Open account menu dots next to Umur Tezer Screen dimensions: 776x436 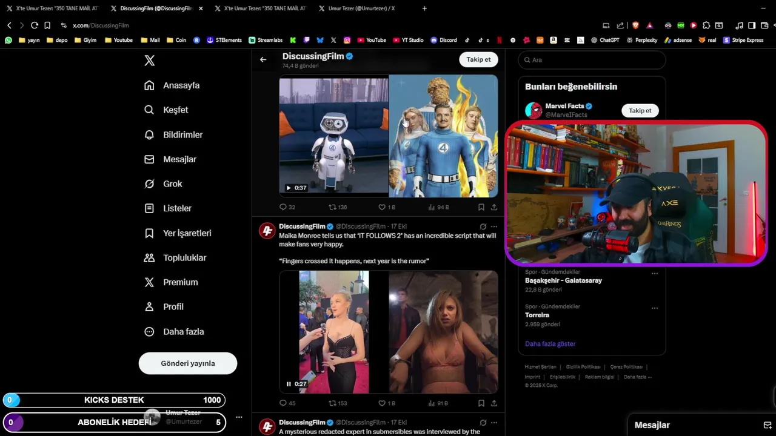point(239,417)
